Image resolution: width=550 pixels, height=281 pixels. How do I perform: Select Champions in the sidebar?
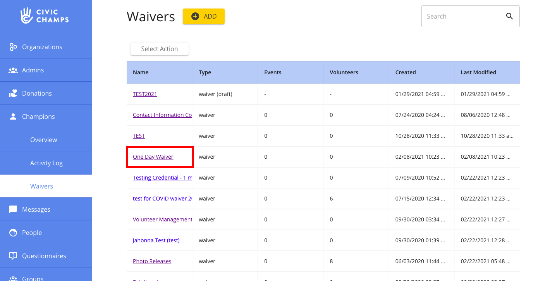(x=46, y=117)
